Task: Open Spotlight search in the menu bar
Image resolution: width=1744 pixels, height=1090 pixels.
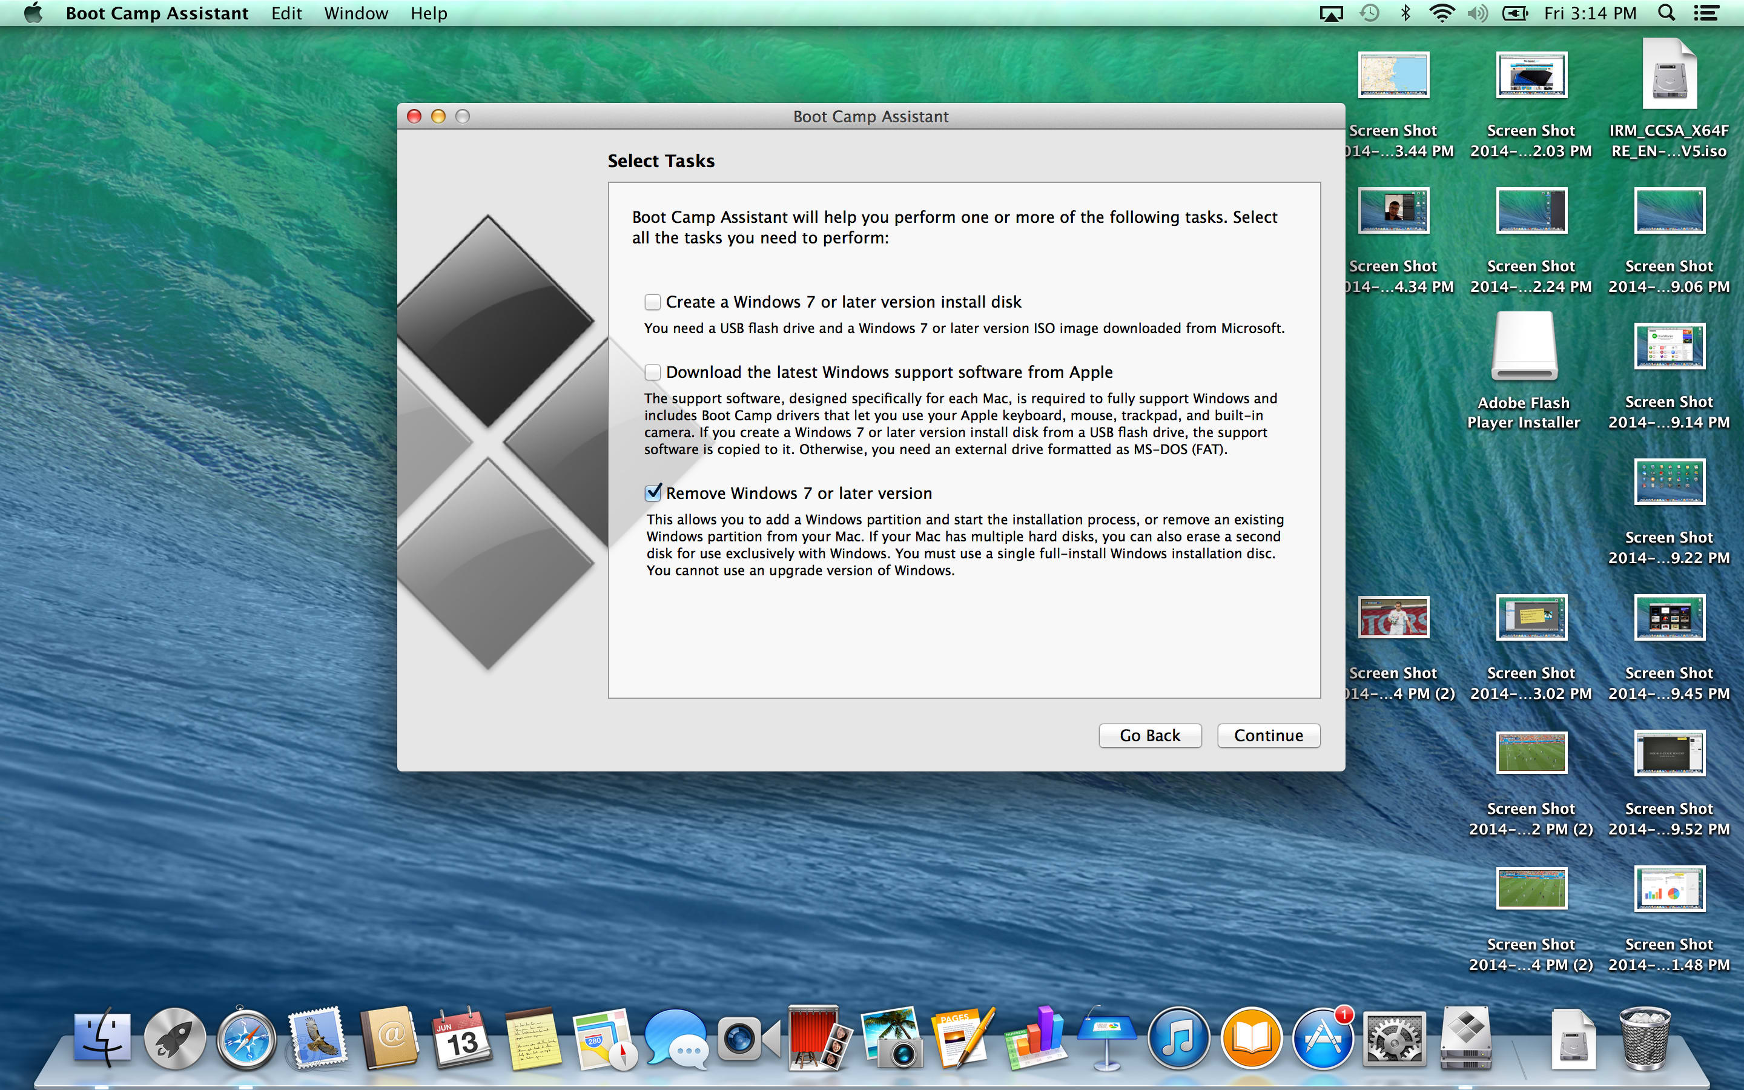Action: point(1666,12)
